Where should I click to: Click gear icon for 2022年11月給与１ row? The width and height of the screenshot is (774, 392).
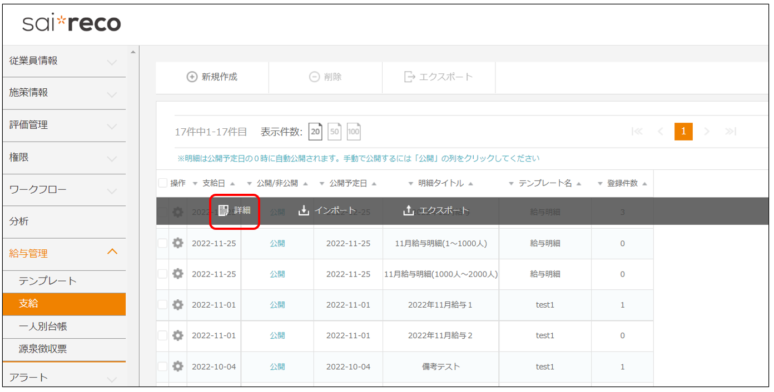pyautogui.click(x=178, y=305)
